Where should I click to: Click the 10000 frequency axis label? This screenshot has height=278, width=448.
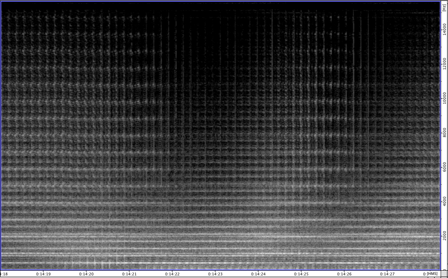pyautogui.click(x=444, y=98)
